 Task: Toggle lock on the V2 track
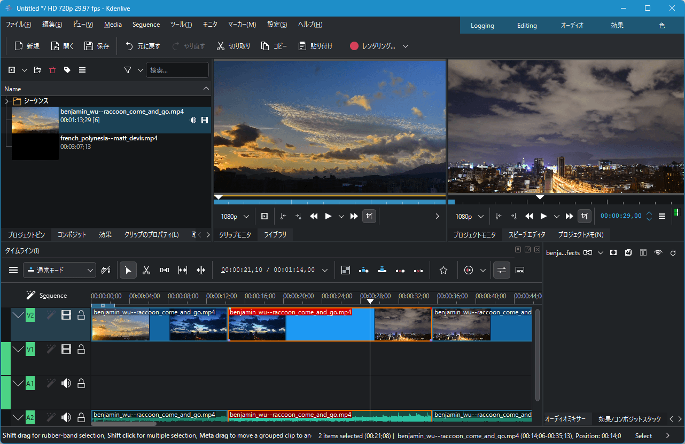click(x=81, y=315)
